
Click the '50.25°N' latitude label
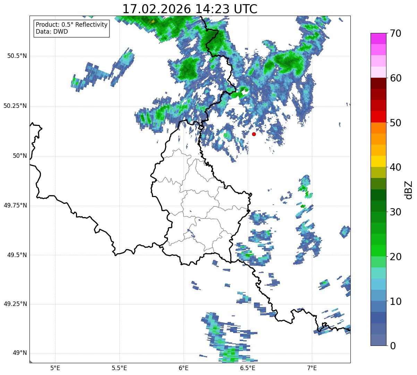coord(15,106)
